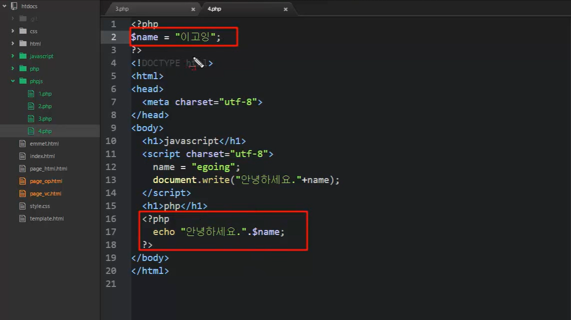Collapse the phpjs folder arrow
The height and width of the screenshot is (320, 571).
point(13,81)
